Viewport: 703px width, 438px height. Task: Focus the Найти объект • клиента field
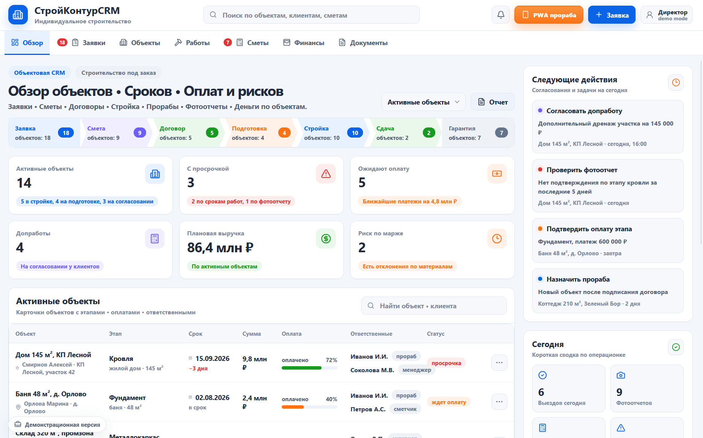[x=434, y=306]
